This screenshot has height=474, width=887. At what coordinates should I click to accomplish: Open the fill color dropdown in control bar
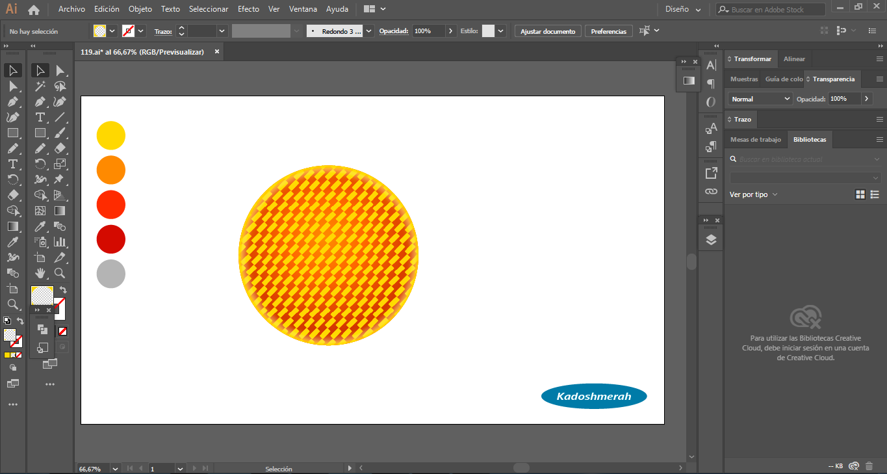click(112, 31)
